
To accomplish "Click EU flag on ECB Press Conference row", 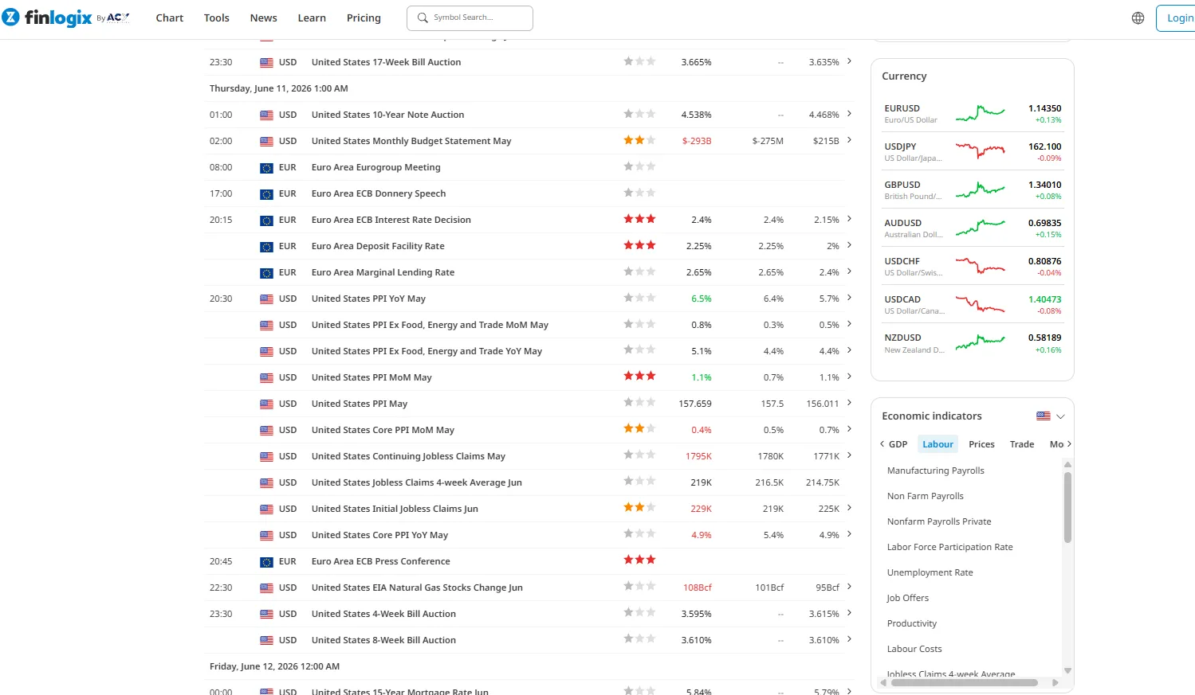I will point(266,562).
